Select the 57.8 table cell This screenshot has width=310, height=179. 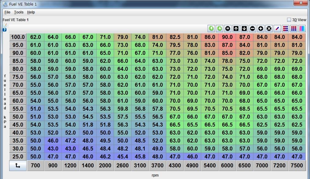(157, 109)
